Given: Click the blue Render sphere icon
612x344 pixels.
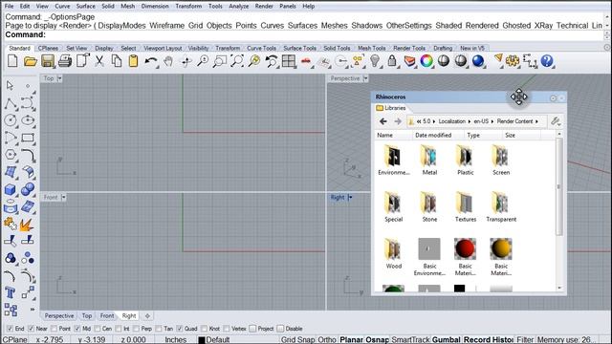Looking at the screenshot, I should (x=478, y=61).
